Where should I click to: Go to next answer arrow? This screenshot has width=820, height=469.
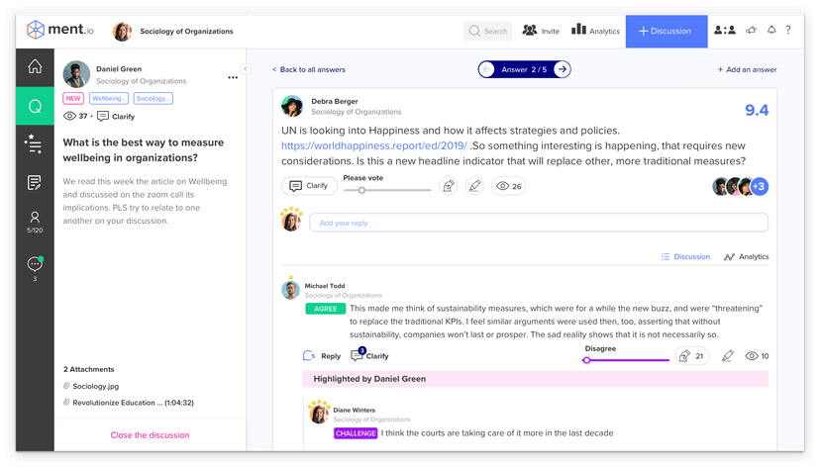(563, 69)
